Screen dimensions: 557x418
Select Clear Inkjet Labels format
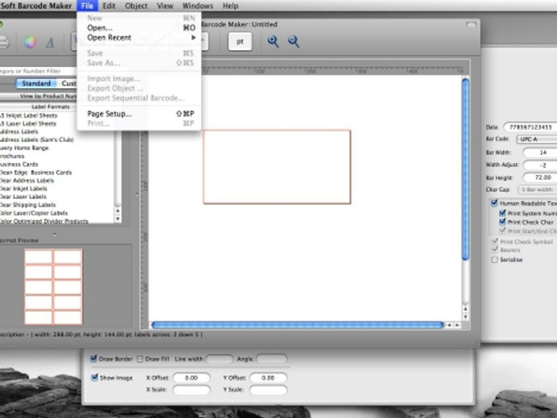pyautogui.click(x=23, y=189)
